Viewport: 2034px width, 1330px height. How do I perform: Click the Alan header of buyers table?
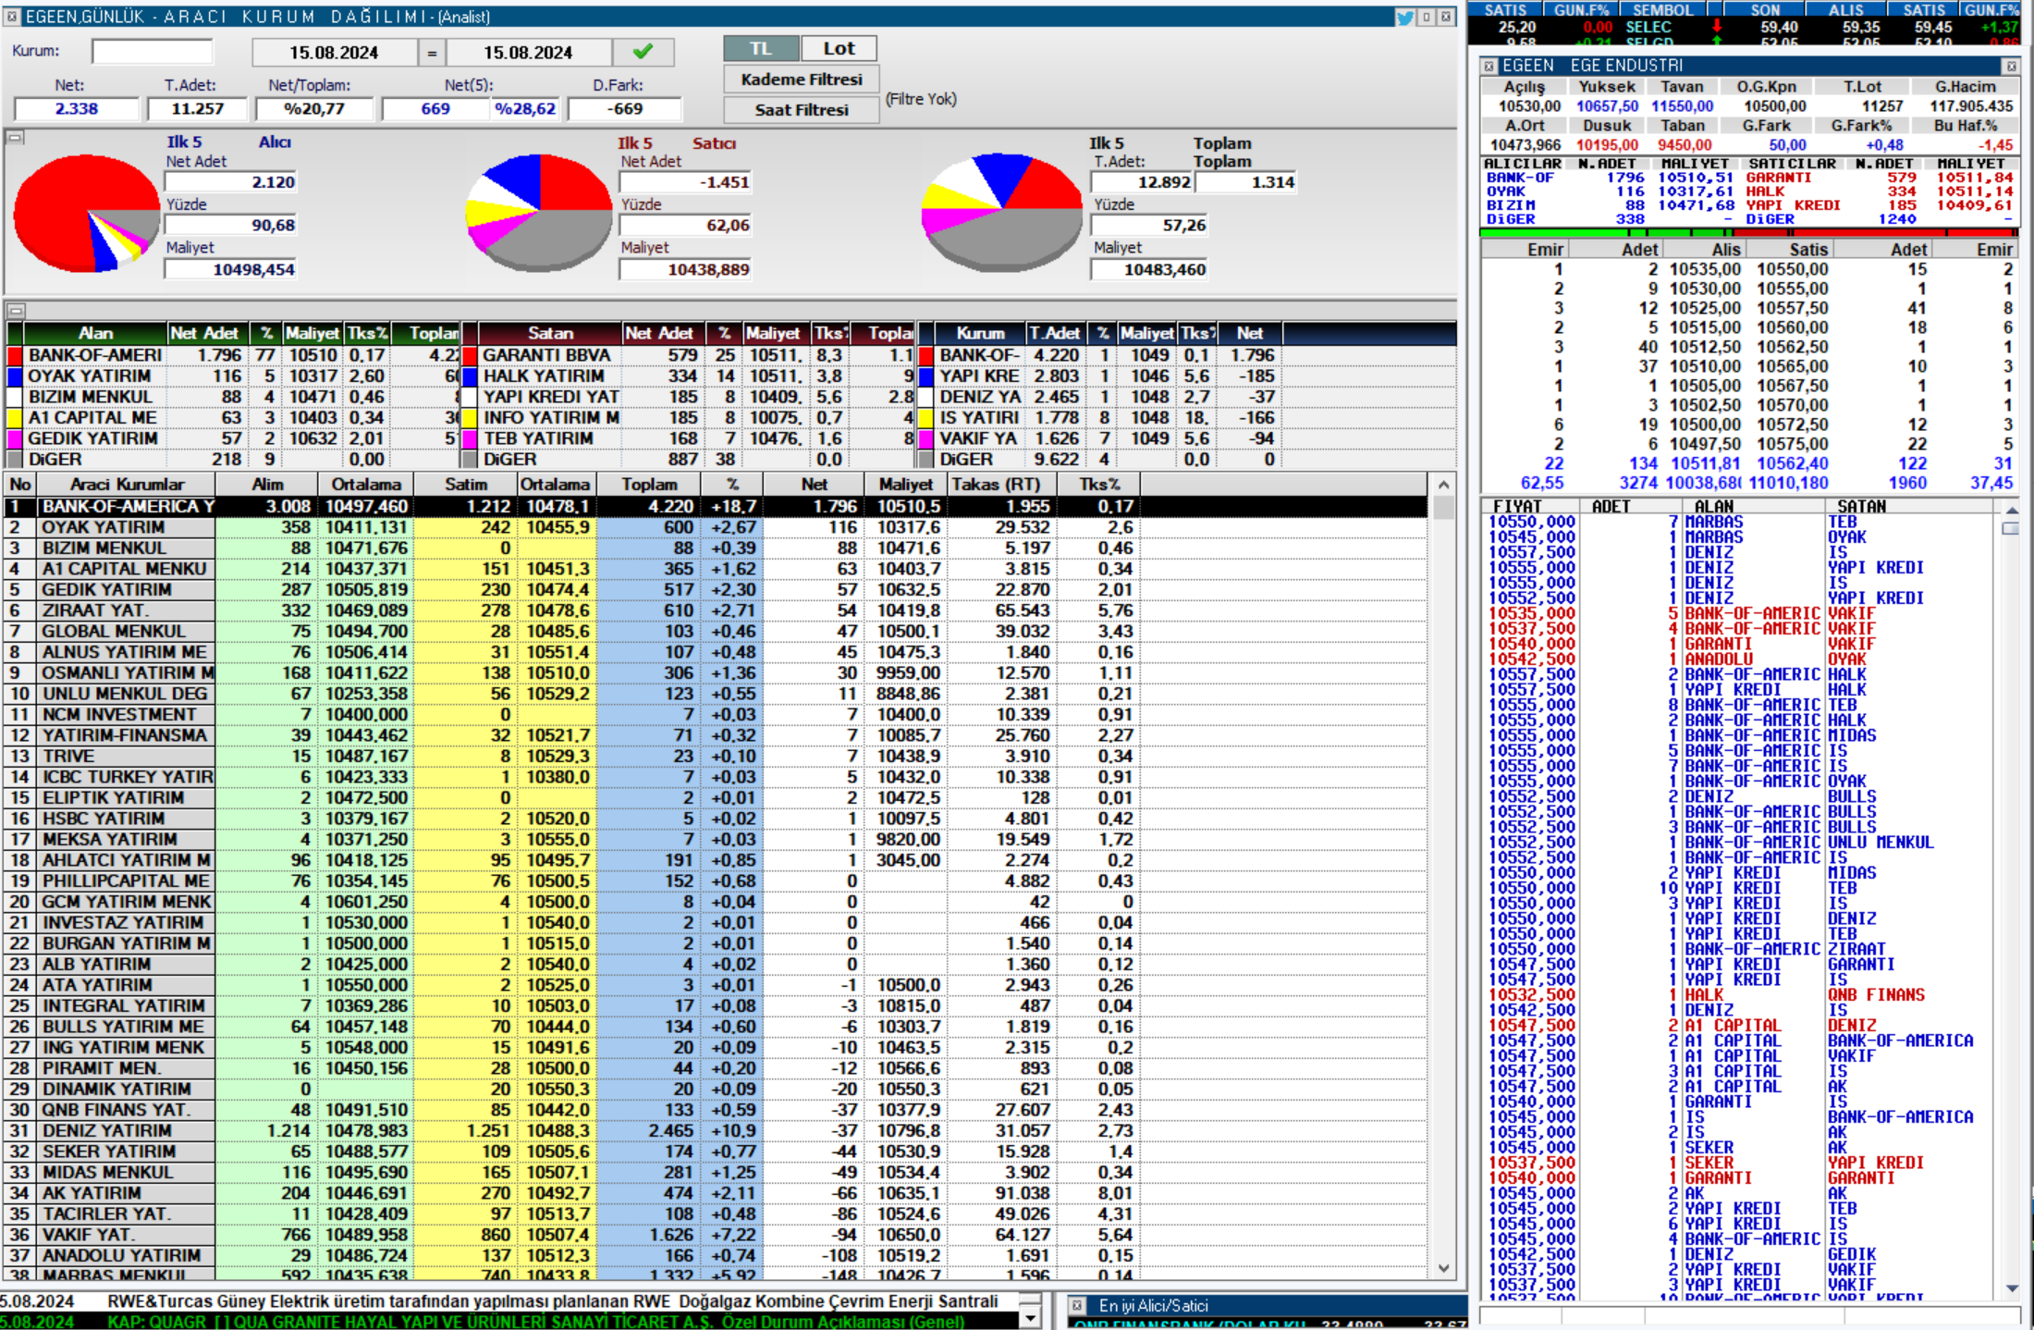pyautogui.click(x=95, y=333)
